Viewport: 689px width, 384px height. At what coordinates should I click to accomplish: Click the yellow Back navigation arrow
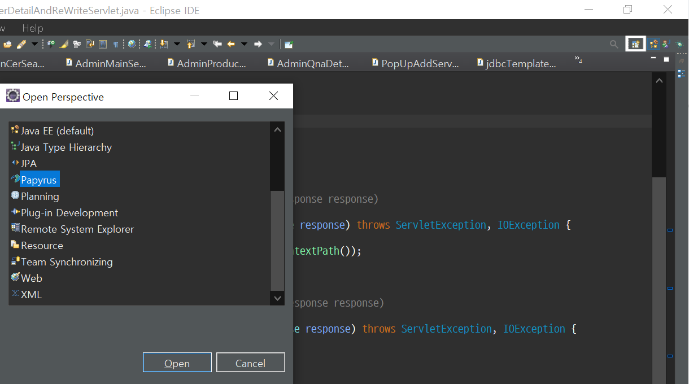click(231, 44)
